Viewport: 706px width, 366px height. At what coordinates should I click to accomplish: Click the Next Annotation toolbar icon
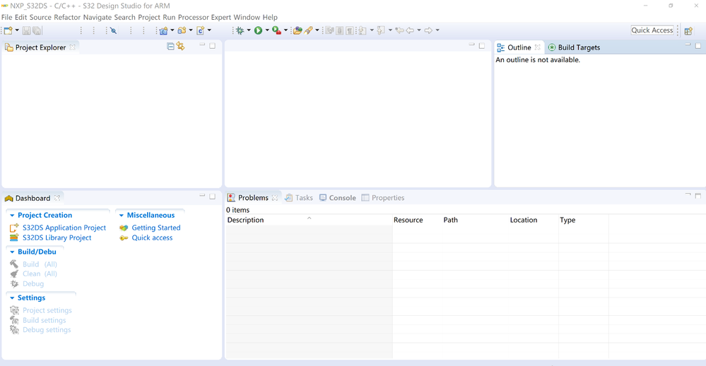[x=363, y=30]
